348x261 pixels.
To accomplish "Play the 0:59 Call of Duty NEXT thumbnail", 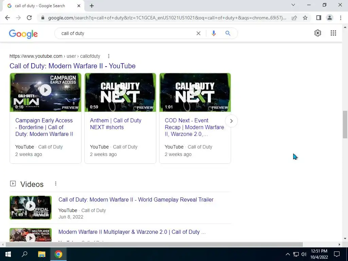I will pyautogui.click(x=120, y=92).
